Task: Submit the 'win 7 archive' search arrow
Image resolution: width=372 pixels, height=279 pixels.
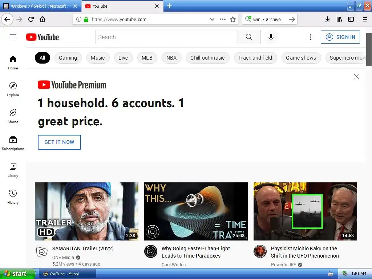Action: (x=292, y=19)
